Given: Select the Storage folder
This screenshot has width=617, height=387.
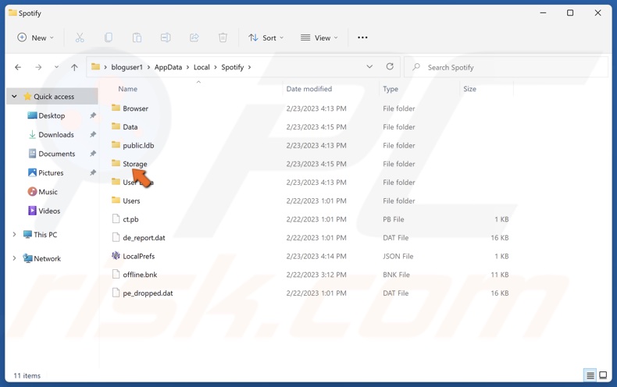Looking at the screenshot, I should tap(134, 164).
